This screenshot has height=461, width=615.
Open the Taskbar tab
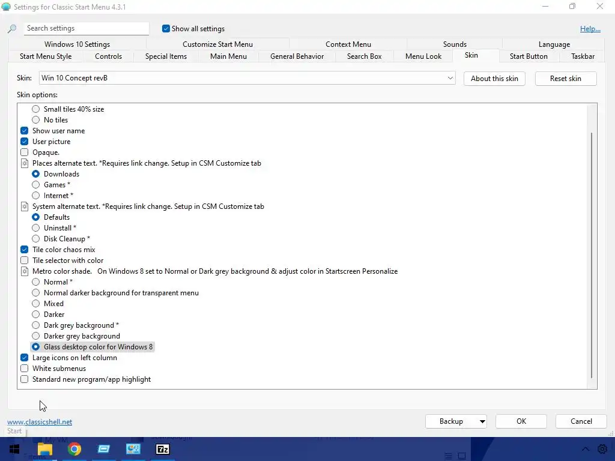tap(583, 56)
